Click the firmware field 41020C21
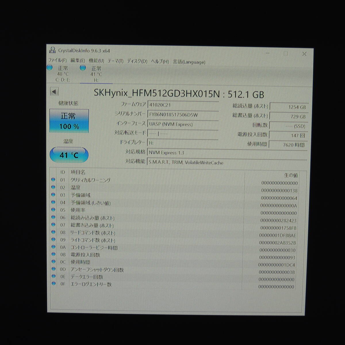This screenshot has height=345, width=345. coord(183,105)
